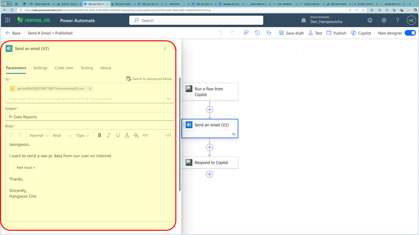This screenshot has width=419, height=235.
Task: Open the Settings gear icon
Action: (x=384, y=20)
